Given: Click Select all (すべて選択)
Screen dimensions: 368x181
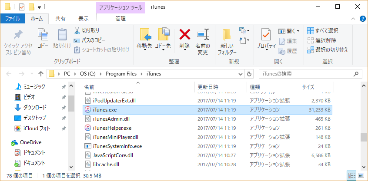Looking at the screenshot, I should click(323, 30).
